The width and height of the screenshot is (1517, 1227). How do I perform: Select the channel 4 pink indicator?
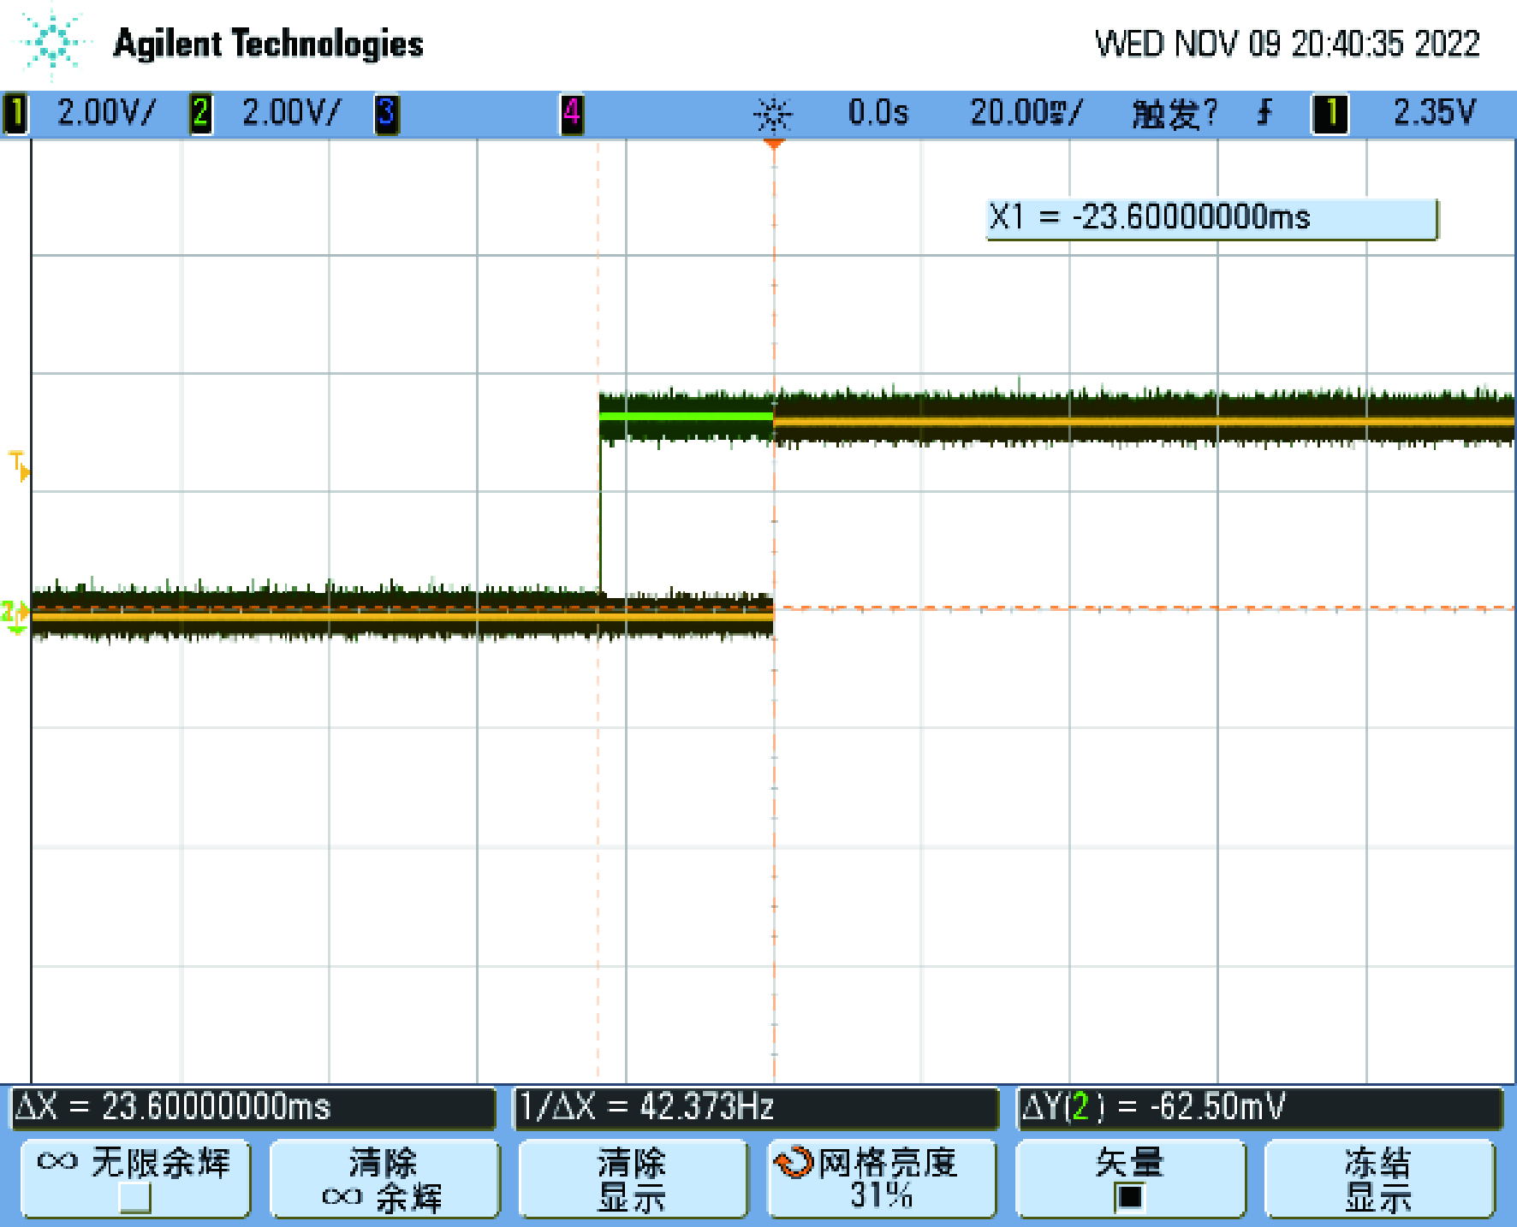coord(572,114)
